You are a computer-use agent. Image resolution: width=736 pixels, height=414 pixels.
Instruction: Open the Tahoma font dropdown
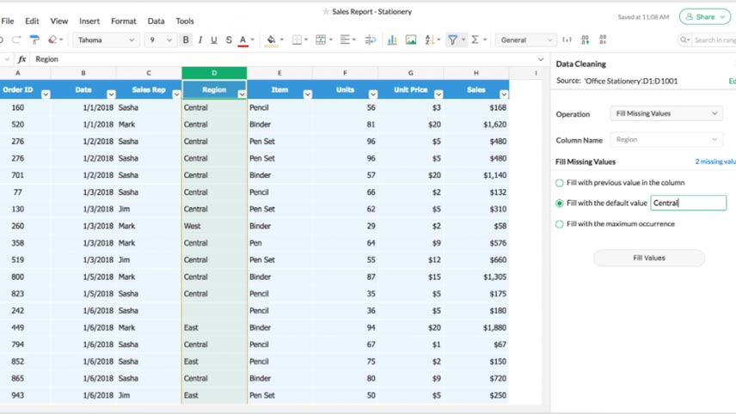click(106, 40)
